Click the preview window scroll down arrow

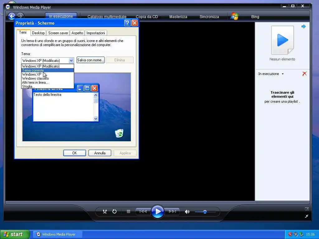tap(96, 119)
